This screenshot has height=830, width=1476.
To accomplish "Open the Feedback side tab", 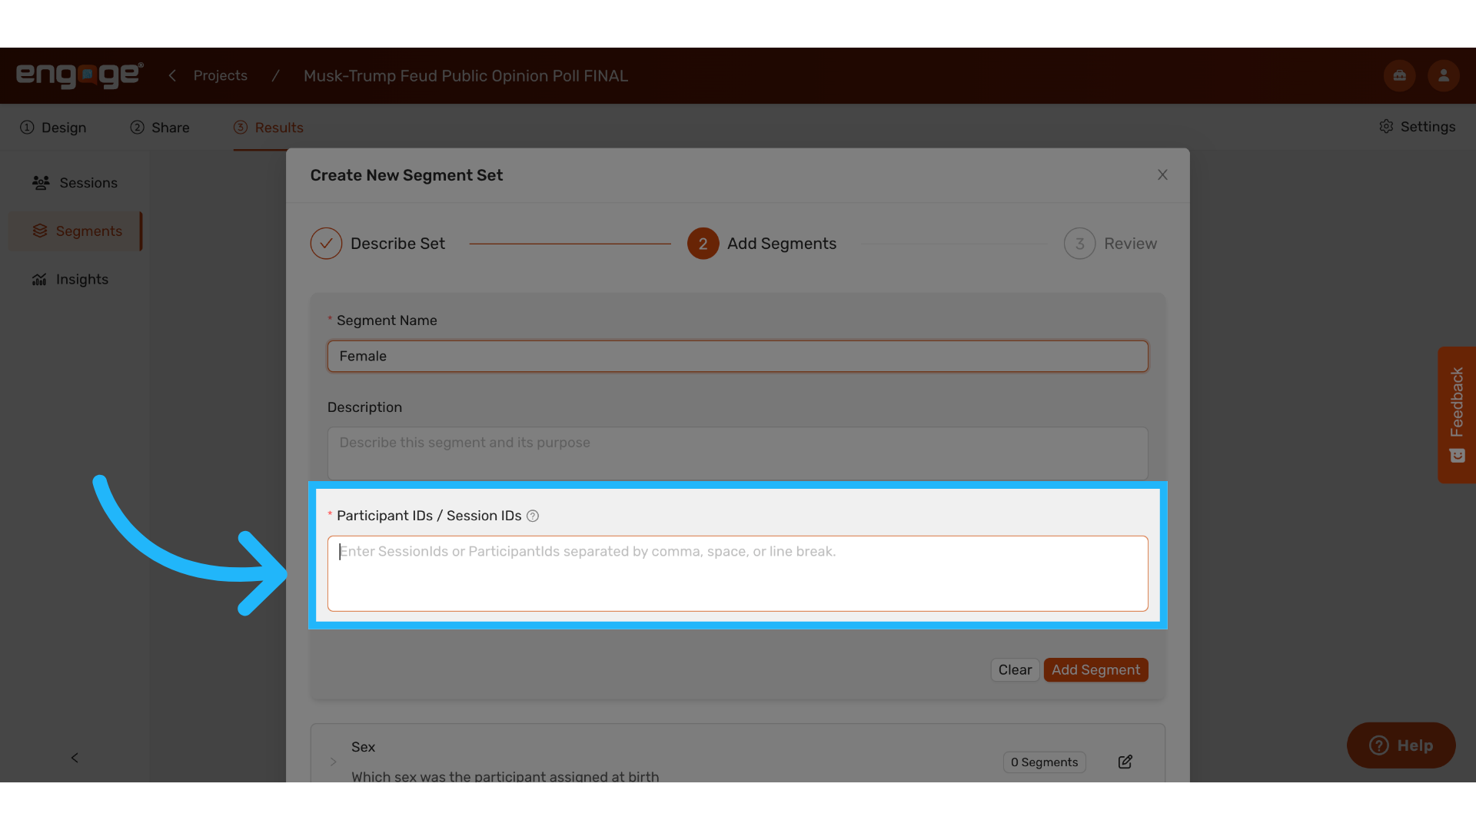I will [1457, 415].
